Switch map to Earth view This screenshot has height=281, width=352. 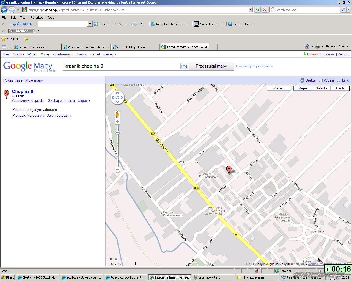point(340,88)
